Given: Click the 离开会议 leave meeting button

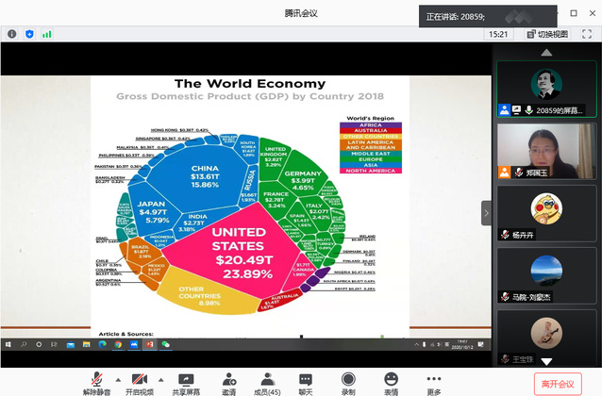Looking at the screenshot, I should pyautogui.click(x=557, y=384).
